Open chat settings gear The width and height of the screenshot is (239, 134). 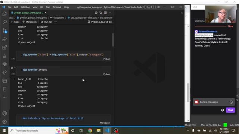point(223,110)
